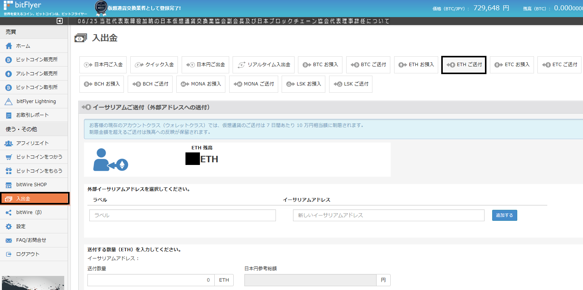Click the 日本円参考総額 field
Viewport: 583px width, 290px height.
[311, 280]
